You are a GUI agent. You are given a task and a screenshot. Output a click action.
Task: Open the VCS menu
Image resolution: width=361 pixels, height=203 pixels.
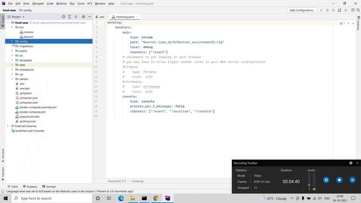click(x=89, y=3)
